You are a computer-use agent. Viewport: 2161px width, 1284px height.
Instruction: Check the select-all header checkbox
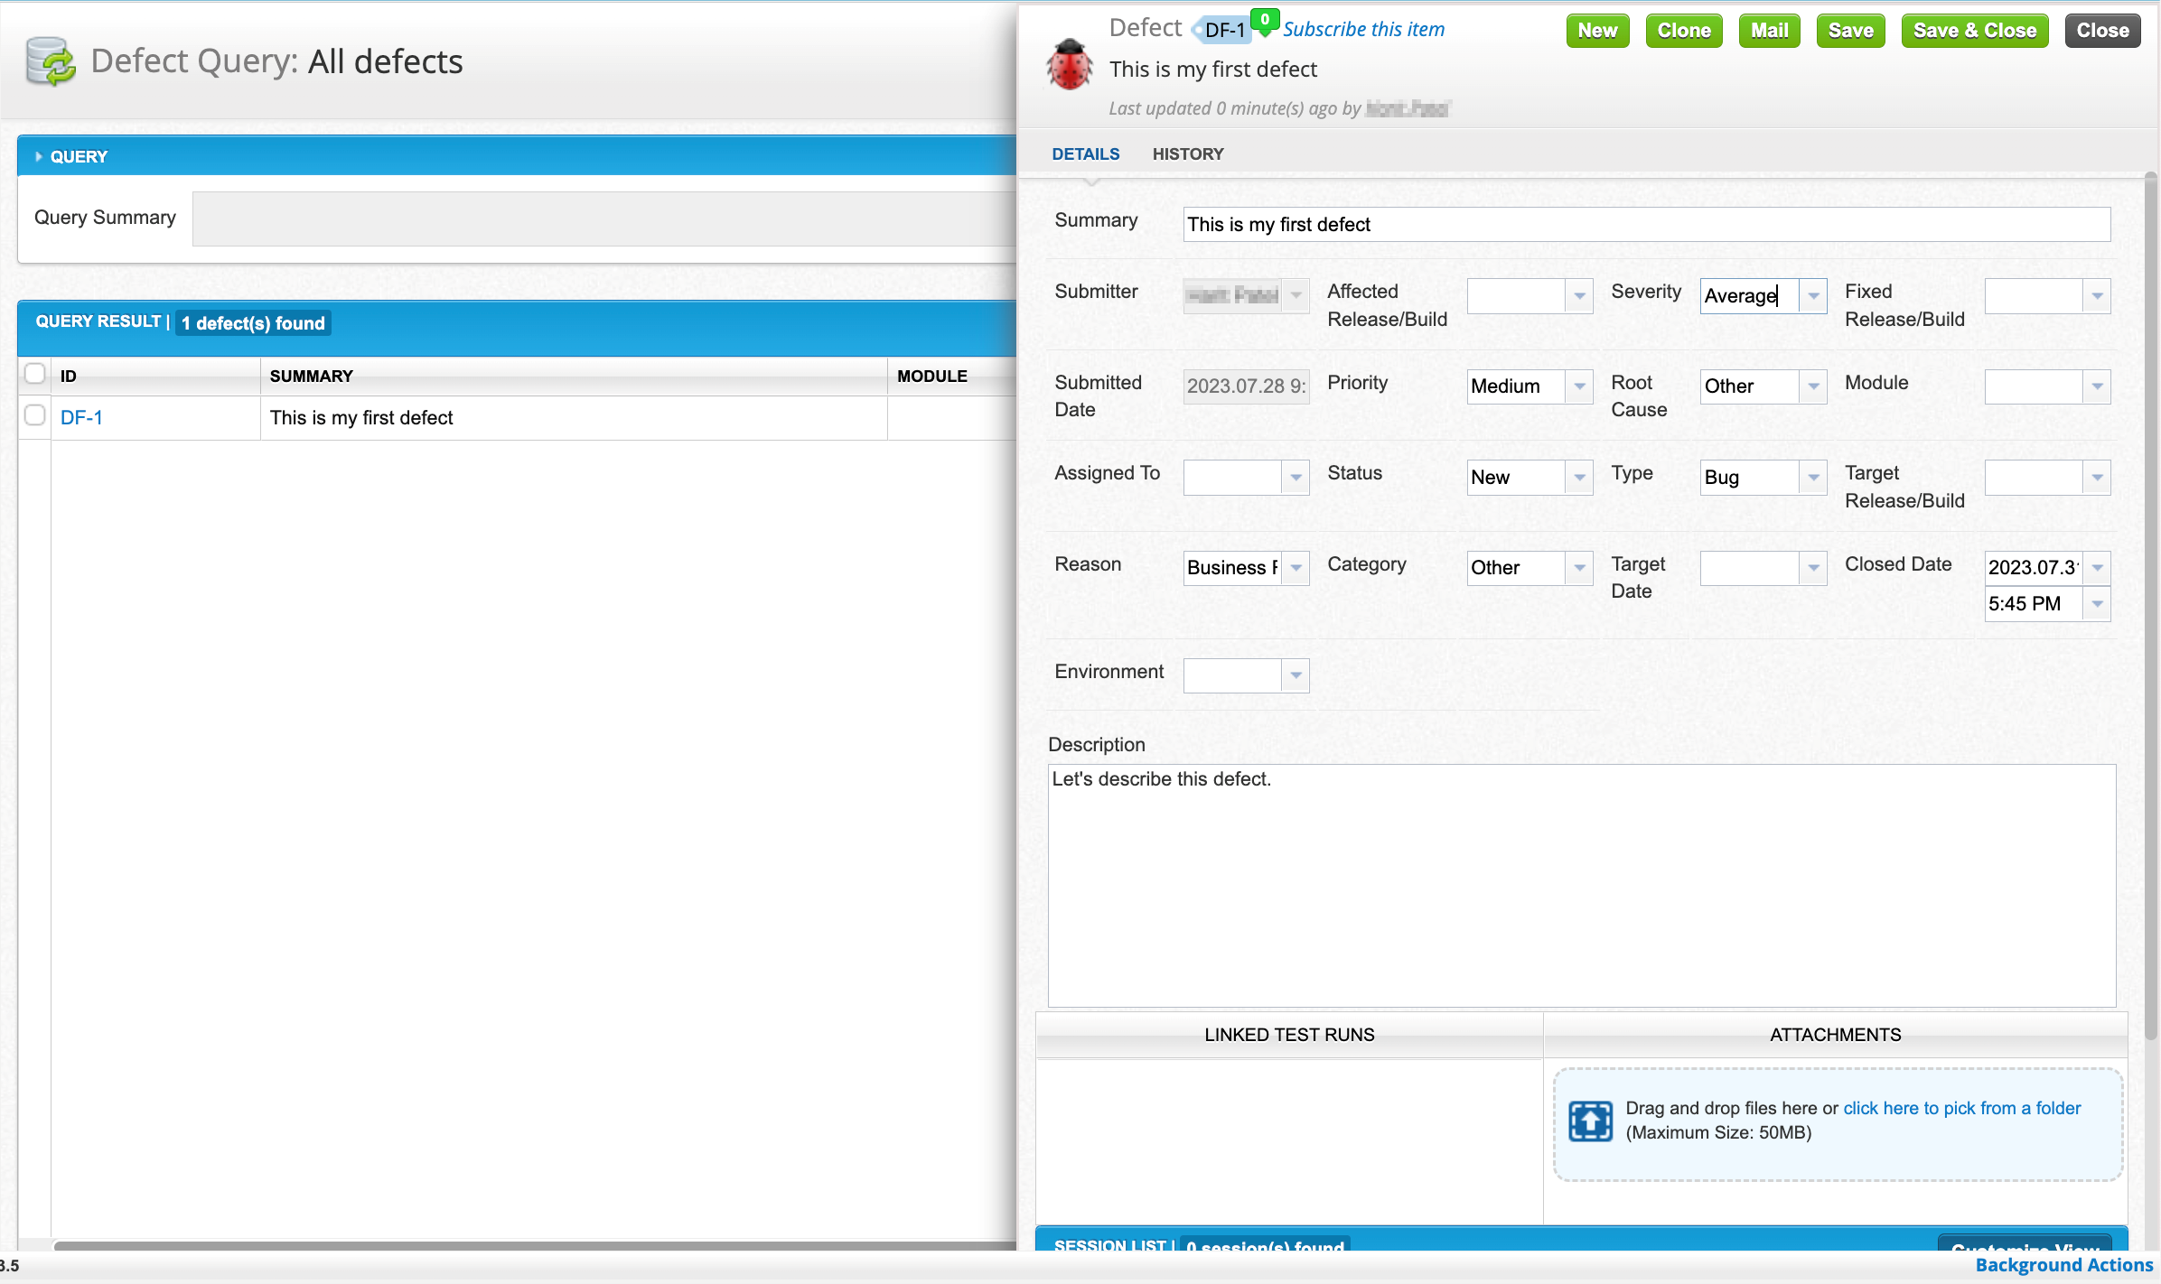tap(35, 374)
